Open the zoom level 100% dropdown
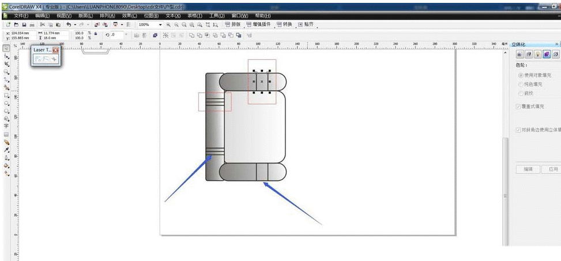 tap(160, 25)
